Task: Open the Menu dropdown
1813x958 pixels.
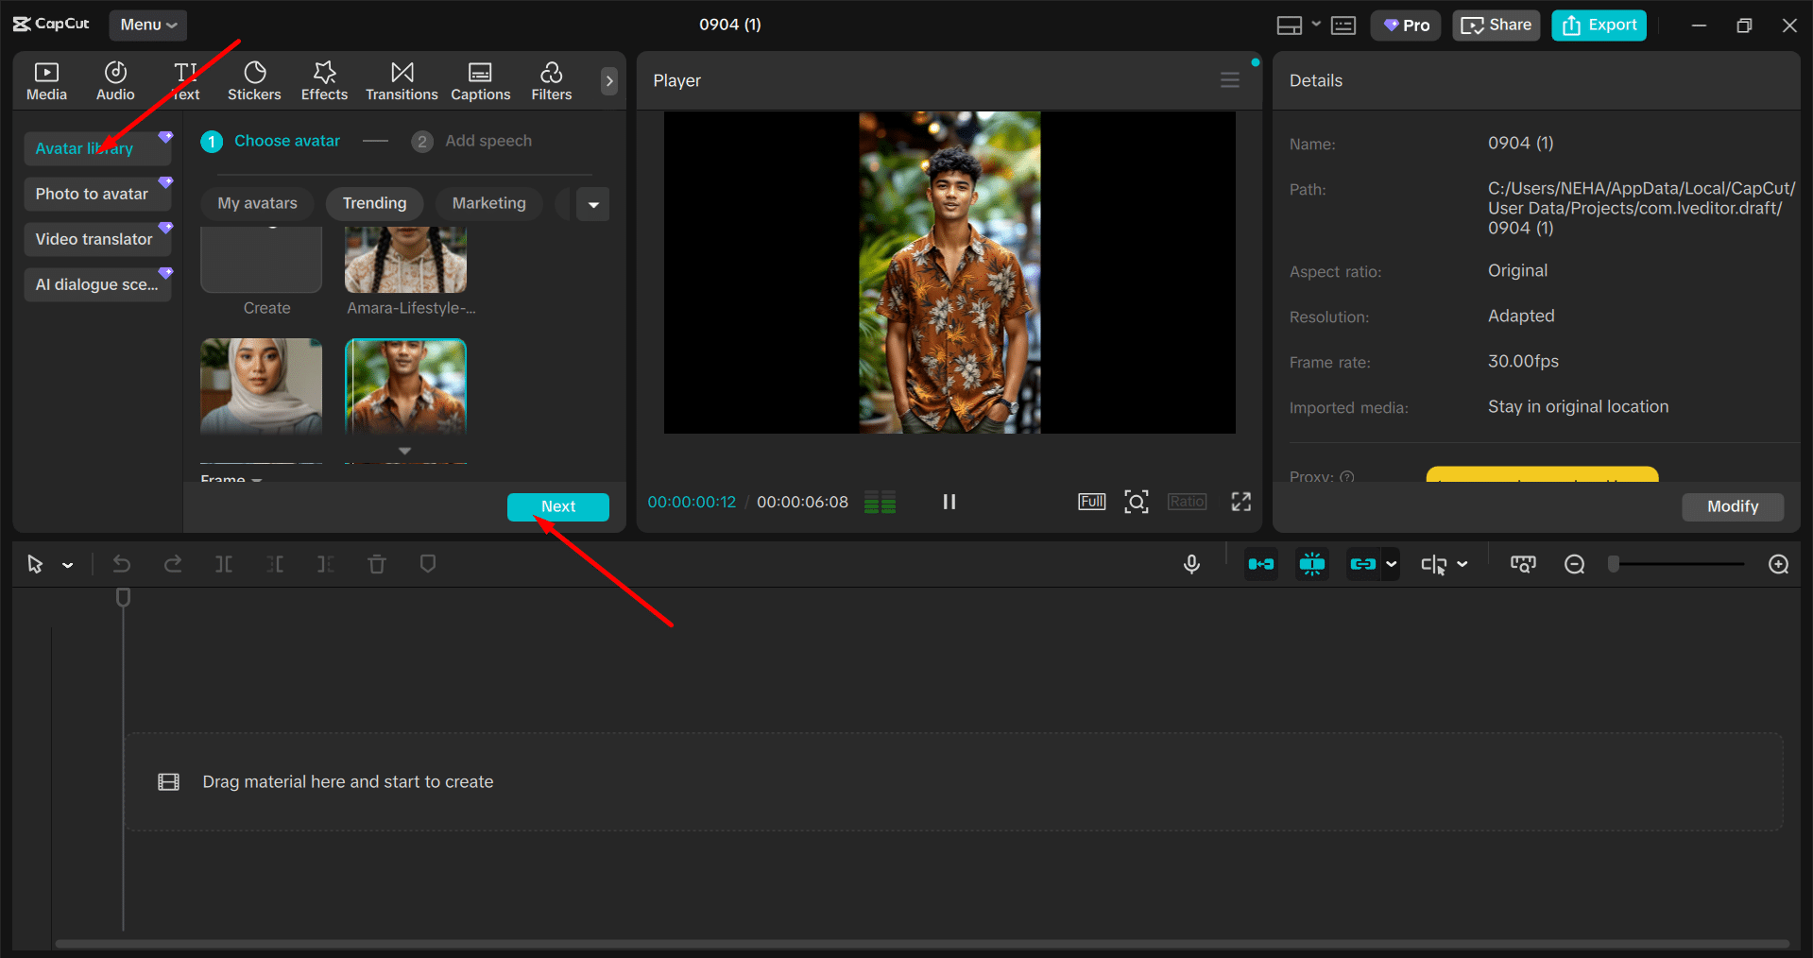Action: pos(148,25)
